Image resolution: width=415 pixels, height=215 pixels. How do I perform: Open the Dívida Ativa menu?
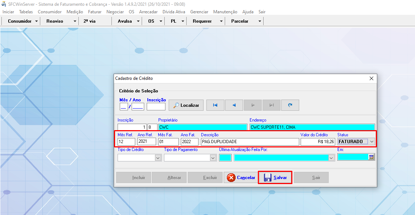pos(174,12)
